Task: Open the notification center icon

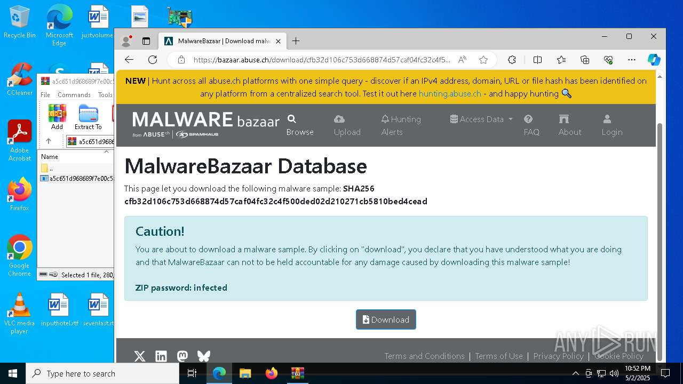Action: pos(665,373)
